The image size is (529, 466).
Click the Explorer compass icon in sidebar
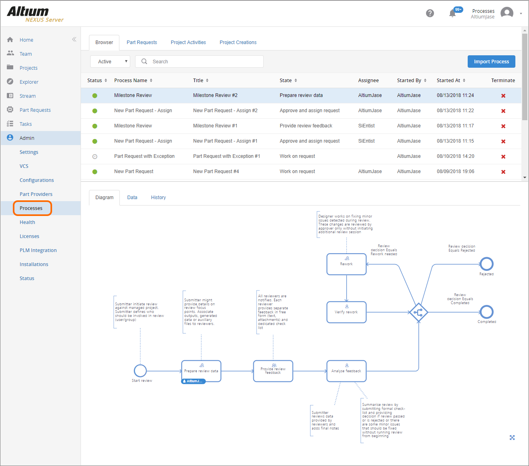[x=10, y=82]
